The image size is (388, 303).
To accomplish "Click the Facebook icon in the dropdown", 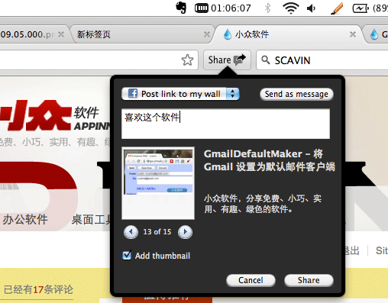I will (x=133, y=93).
